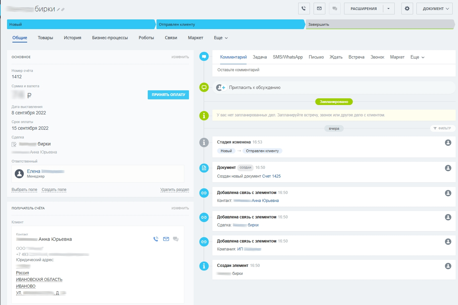This screenshot has height=305, width=458.
Task: Open the Роботы tab
Action: coord(146,38)
